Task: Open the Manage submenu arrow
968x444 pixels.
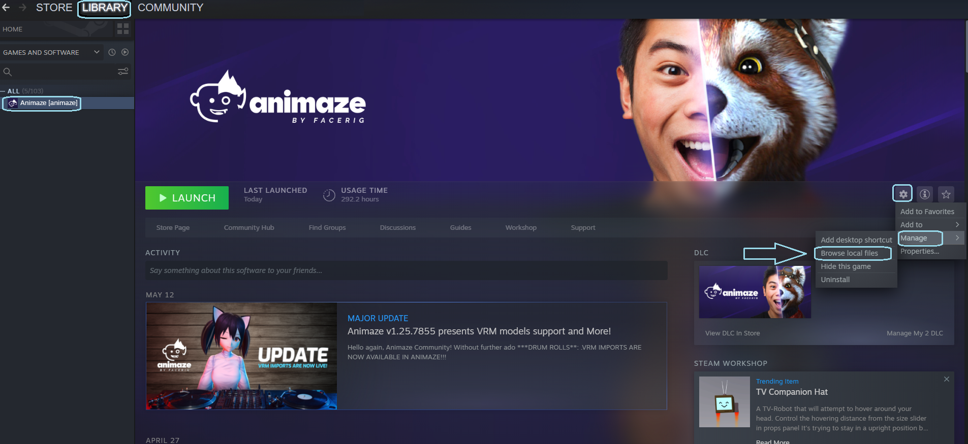Action: tap(957, 238)
